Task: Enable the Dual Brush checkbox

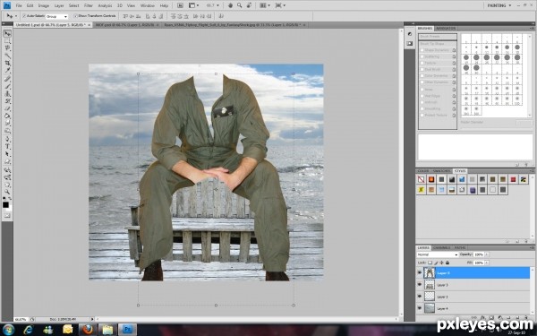Action: point(422,70)
